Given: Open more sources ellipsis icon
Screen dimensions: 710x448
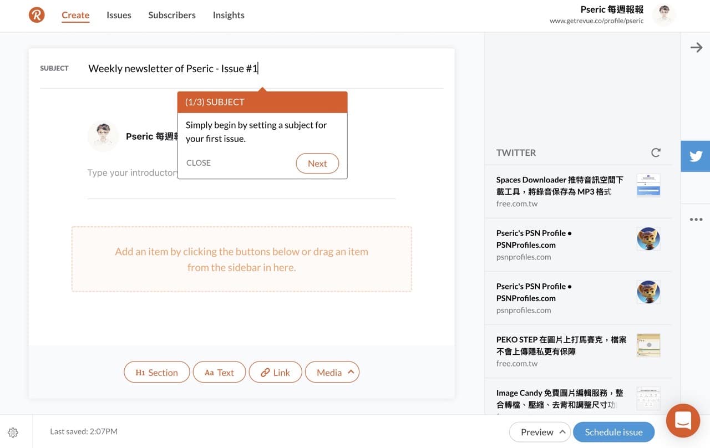Looking at the screenshot, I should pos(696,220).
